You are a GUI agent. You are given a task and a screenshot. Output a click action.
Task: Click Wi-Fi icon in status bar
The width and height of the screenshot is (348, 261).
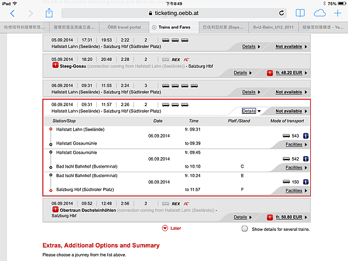(15, 3)
